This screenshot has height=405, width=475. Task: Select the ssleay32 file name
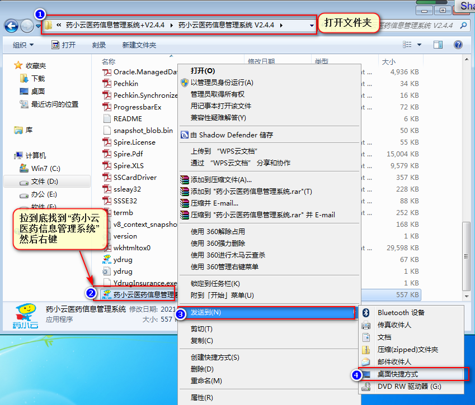pyautogui.click(x=127, y=189)
